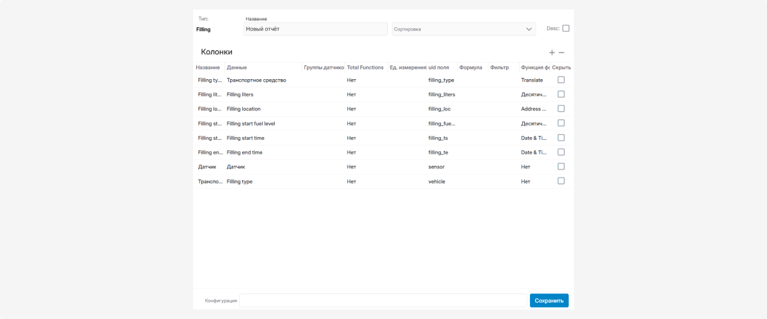This screenshot has height=319, width=767.
Task: Click the vehicle uid cell
Action: tap(437, 181)
